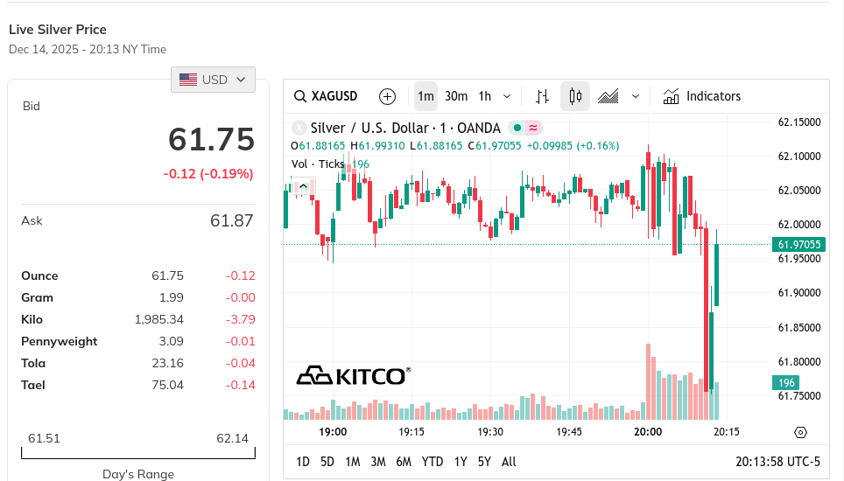The width and height of the screenshot is (844, 481).
Task: Expand the time interval dropdown chevron
Action: [x=507, y=97]
